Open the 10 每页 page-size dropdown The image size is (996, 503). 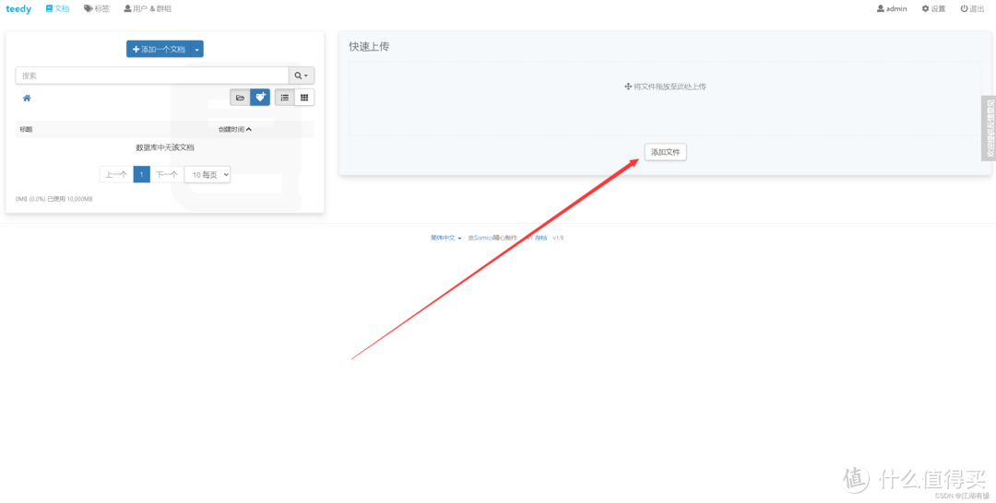tap(207, 174)
